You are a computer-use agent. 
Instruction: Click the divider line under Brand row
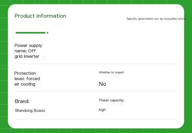(x=96, y=119)
